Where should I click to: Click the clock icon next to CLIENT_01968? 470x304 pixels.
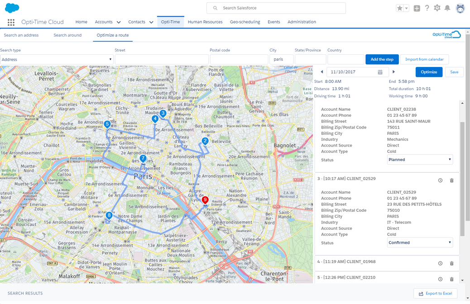(440, 263)
